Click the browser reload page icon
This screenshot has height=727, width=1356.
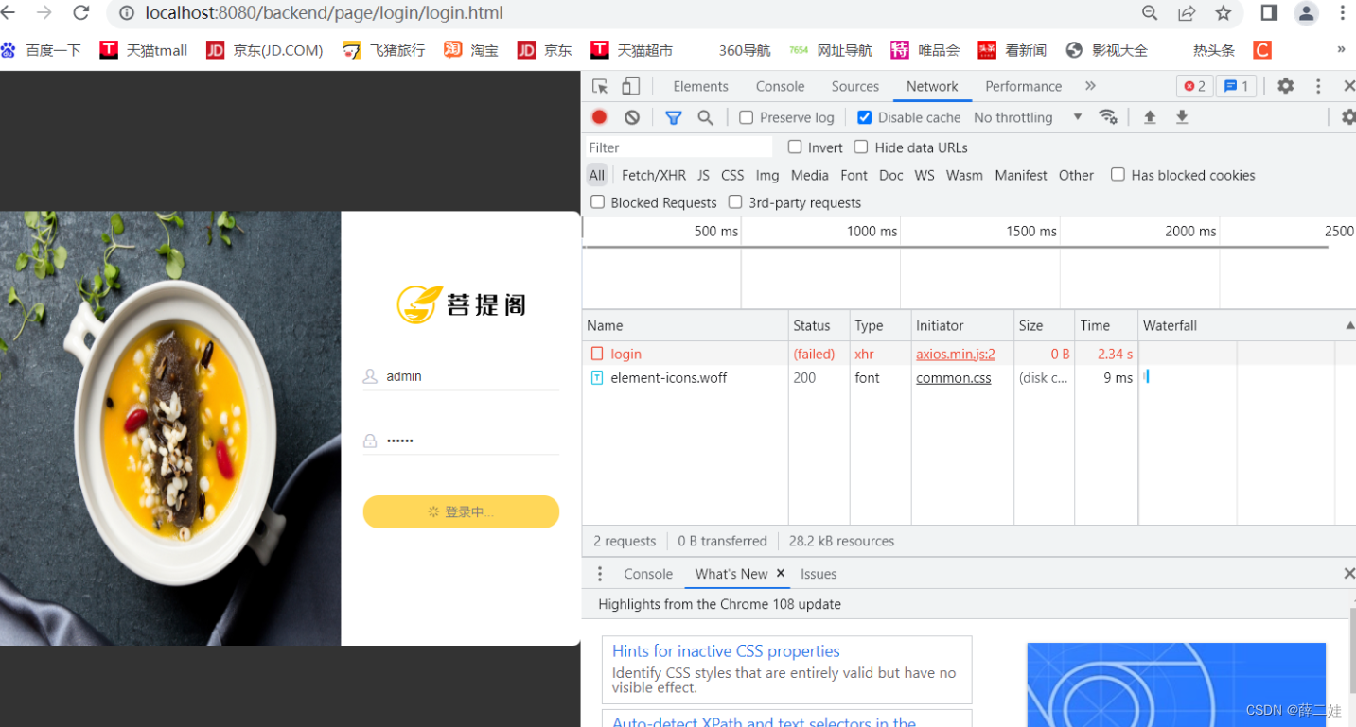pos(80,13)
